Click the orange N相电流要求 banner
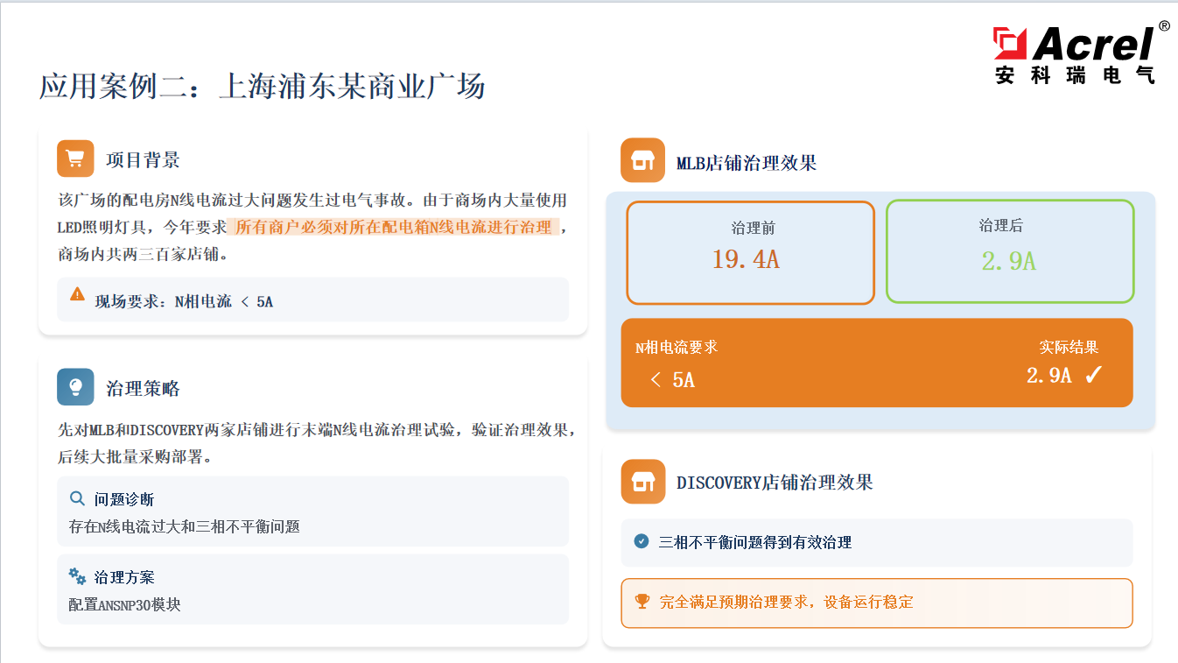Viewport: 1178px width, 663px height. pos(876,363)
